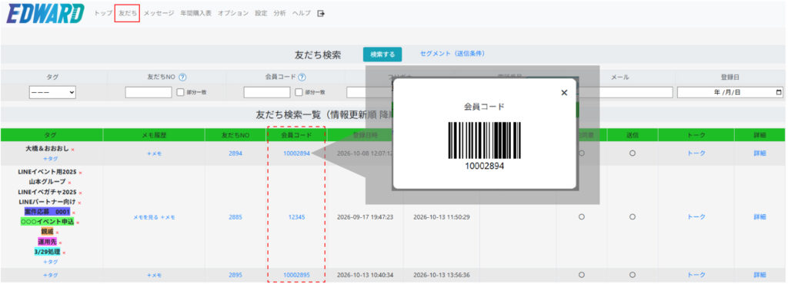Go to the トップ menu
The image size is (788, 284).
(104, 14)
